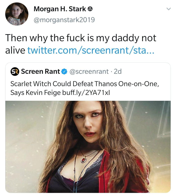The height and width of the screenshot is (196, 176).
Task: Click the quoted headline's first line about Thanos
Action: [x=84, y=84]
